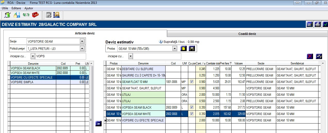Open the question mark help icon
This screenshot has height=133, width=328.
tap(48, 15)
